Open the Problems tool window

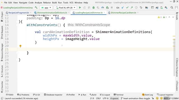[23, 95]
